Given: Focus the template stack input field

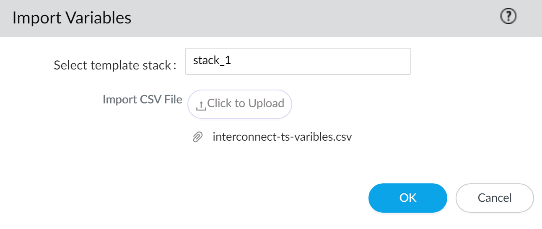Looking at the screenshot, I should pos(298,61).
